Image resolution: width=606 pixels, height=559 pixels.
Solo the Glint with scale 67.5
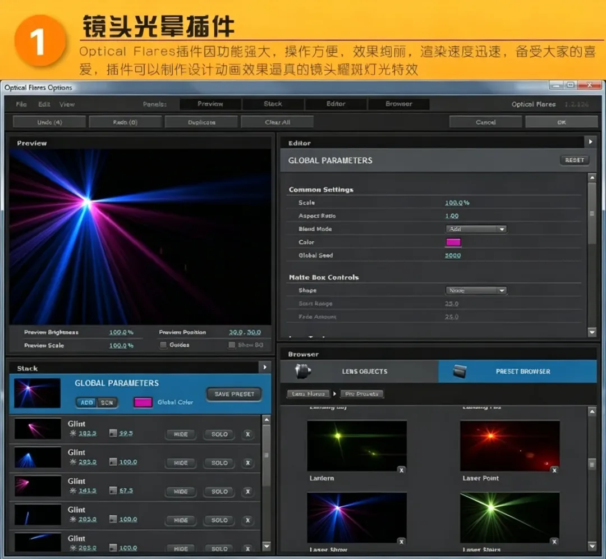point(219,491)
